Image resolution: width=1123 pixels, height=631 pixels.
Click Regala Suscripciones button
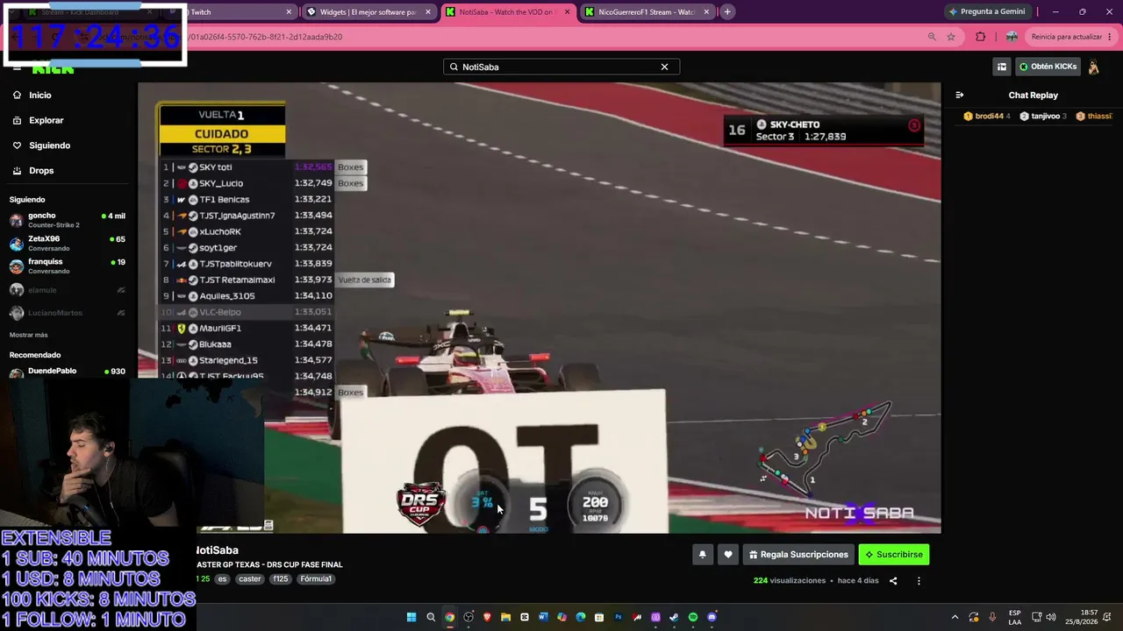coord(798,554)
